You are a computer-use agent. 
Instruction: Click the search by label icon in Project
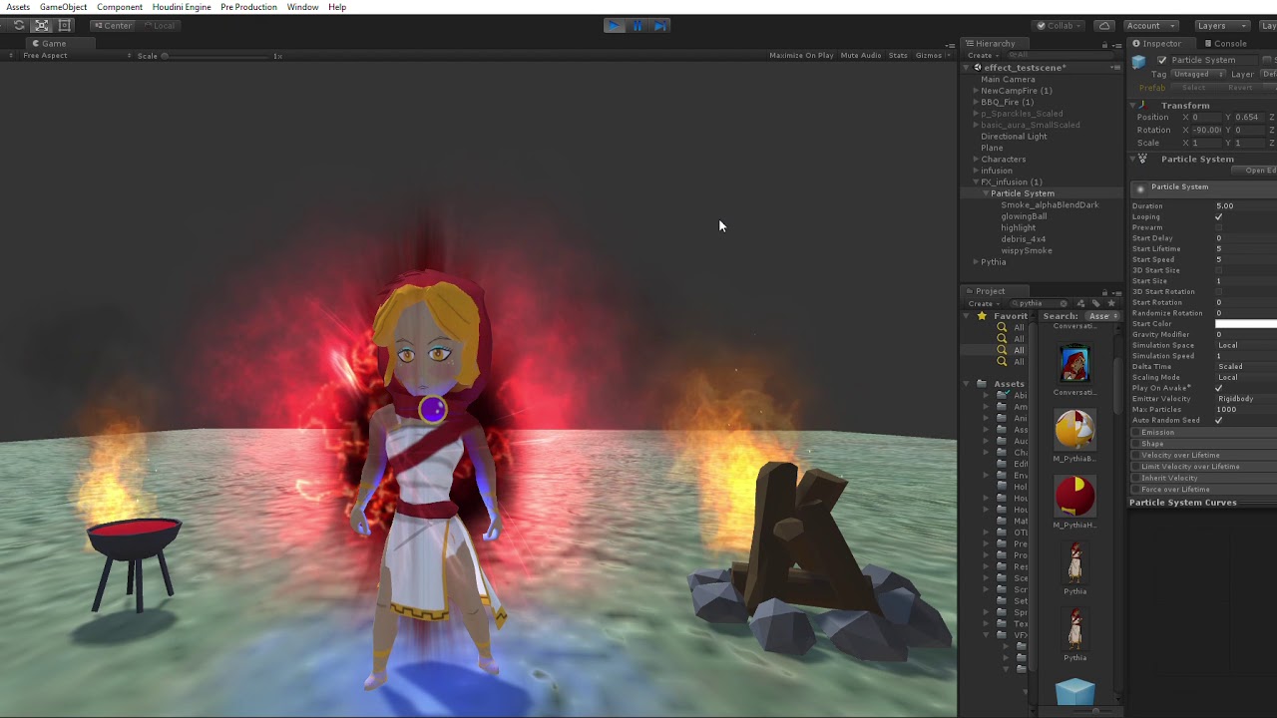[1095, 303]
